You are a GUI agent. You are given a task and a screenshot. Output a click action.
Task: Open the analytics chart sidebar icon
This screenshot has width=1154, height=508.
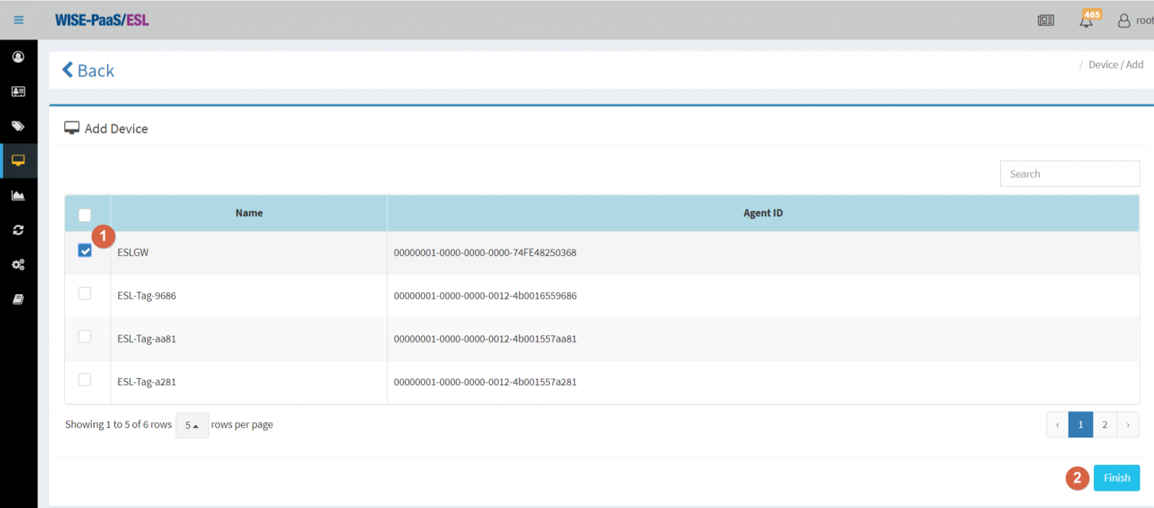(17, 195)
